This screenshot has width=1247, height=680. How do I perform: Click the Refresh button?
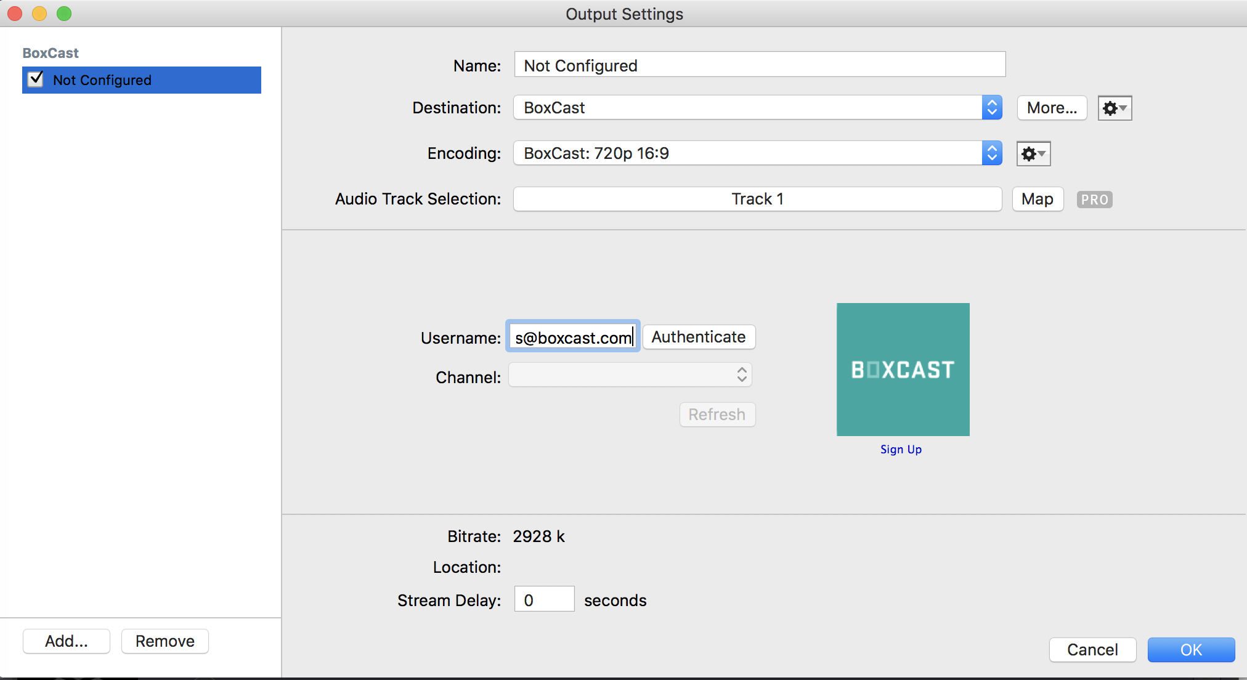click(717, 415)
